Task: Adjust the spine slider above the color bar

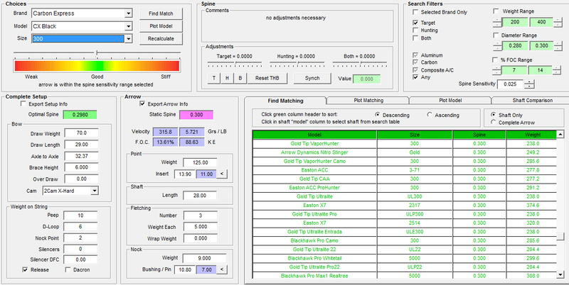Action: click(97, 54)
